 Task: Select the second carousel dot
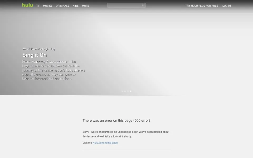pos(125,91)
